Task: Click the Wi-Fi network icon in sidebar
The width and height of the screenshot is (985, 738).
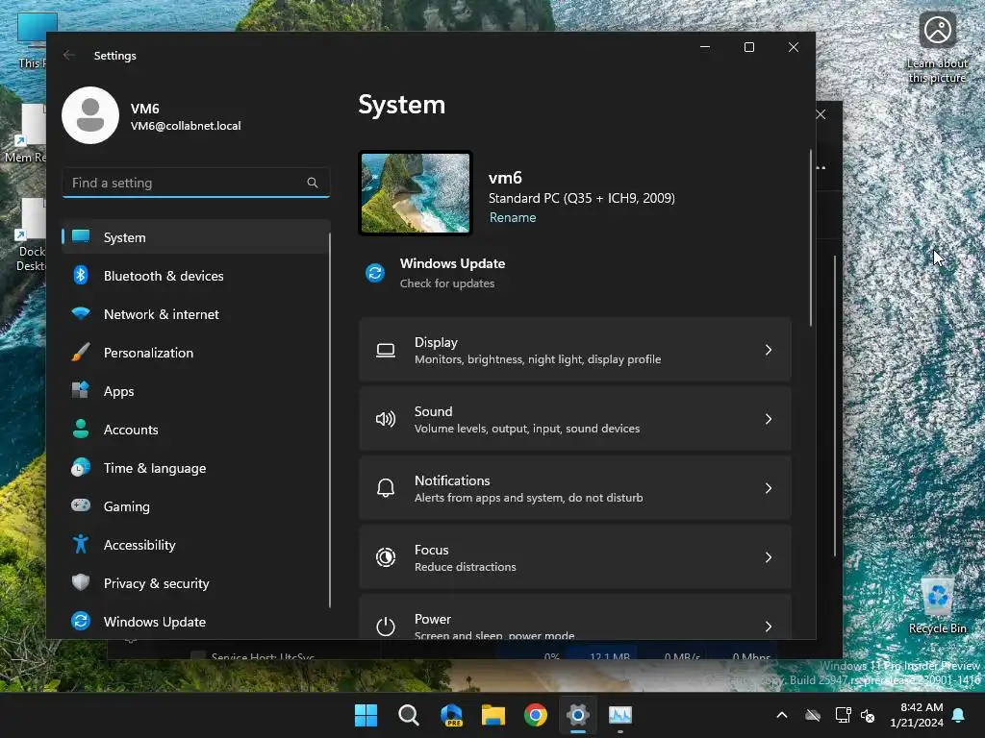Action: coord(81,313)
